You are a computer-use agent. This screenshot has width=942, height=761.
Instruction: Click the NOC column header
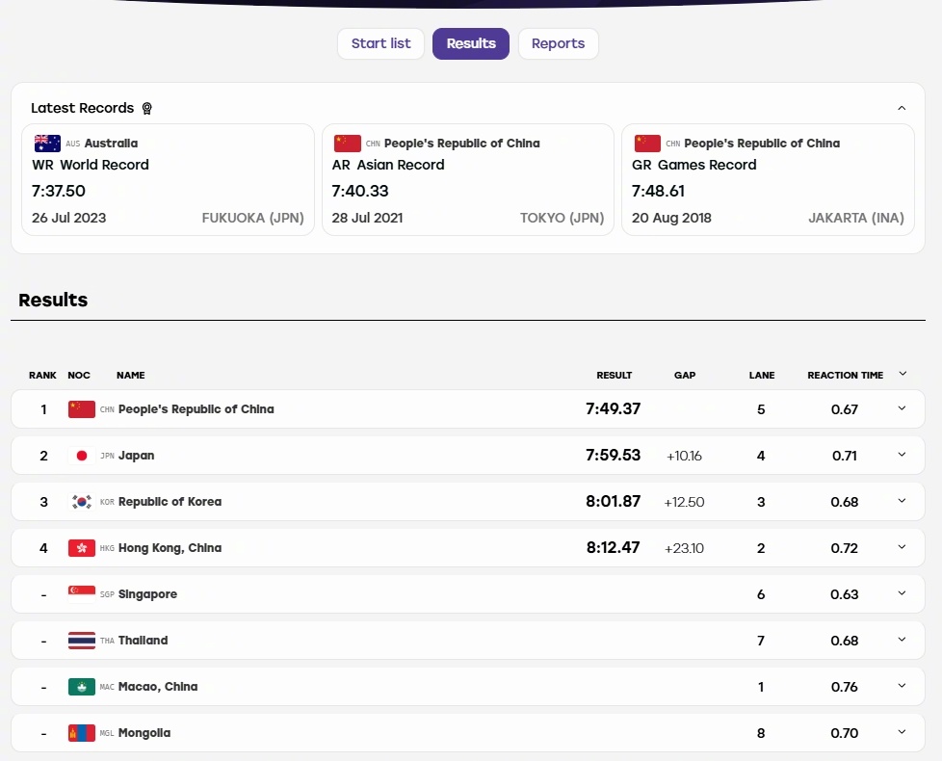(x=79, y=376)
